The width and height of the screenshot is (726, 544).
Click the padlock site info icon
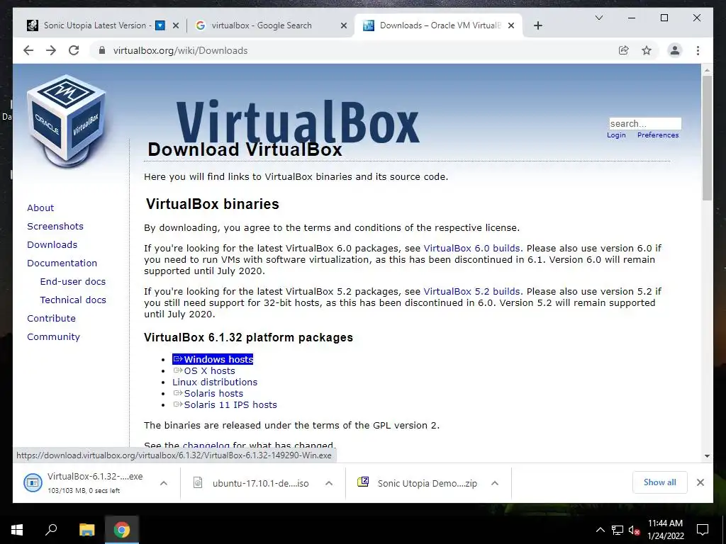102,50
